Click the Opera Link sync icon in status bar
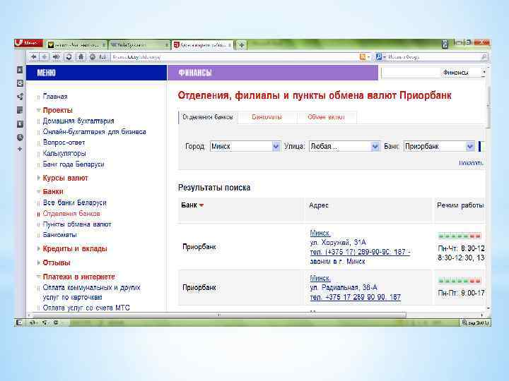509x381 pixels. (32, 322)
